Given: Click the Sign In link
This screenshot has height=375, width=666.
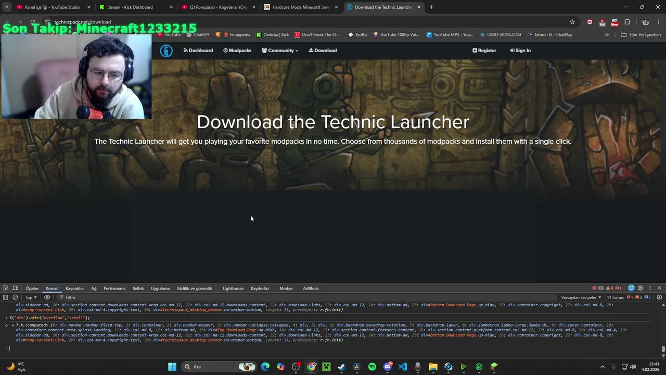Looking at the screenshot, I should point(520,51).
